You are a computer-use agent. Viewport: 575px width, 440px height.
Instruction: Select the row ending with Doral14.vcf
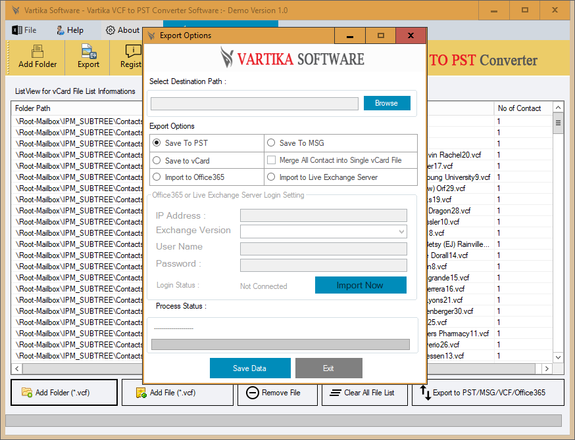(x=282, y=255)
